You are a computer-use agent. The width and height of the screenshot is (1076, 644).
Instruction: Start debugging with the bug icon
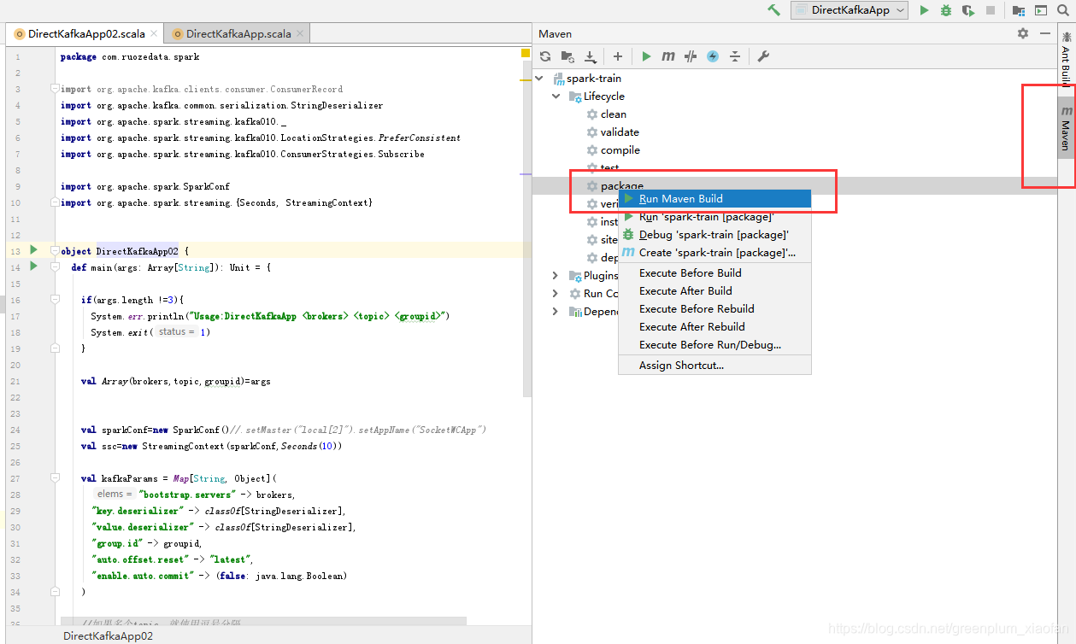pyautogui.click(x=946, y=10)
